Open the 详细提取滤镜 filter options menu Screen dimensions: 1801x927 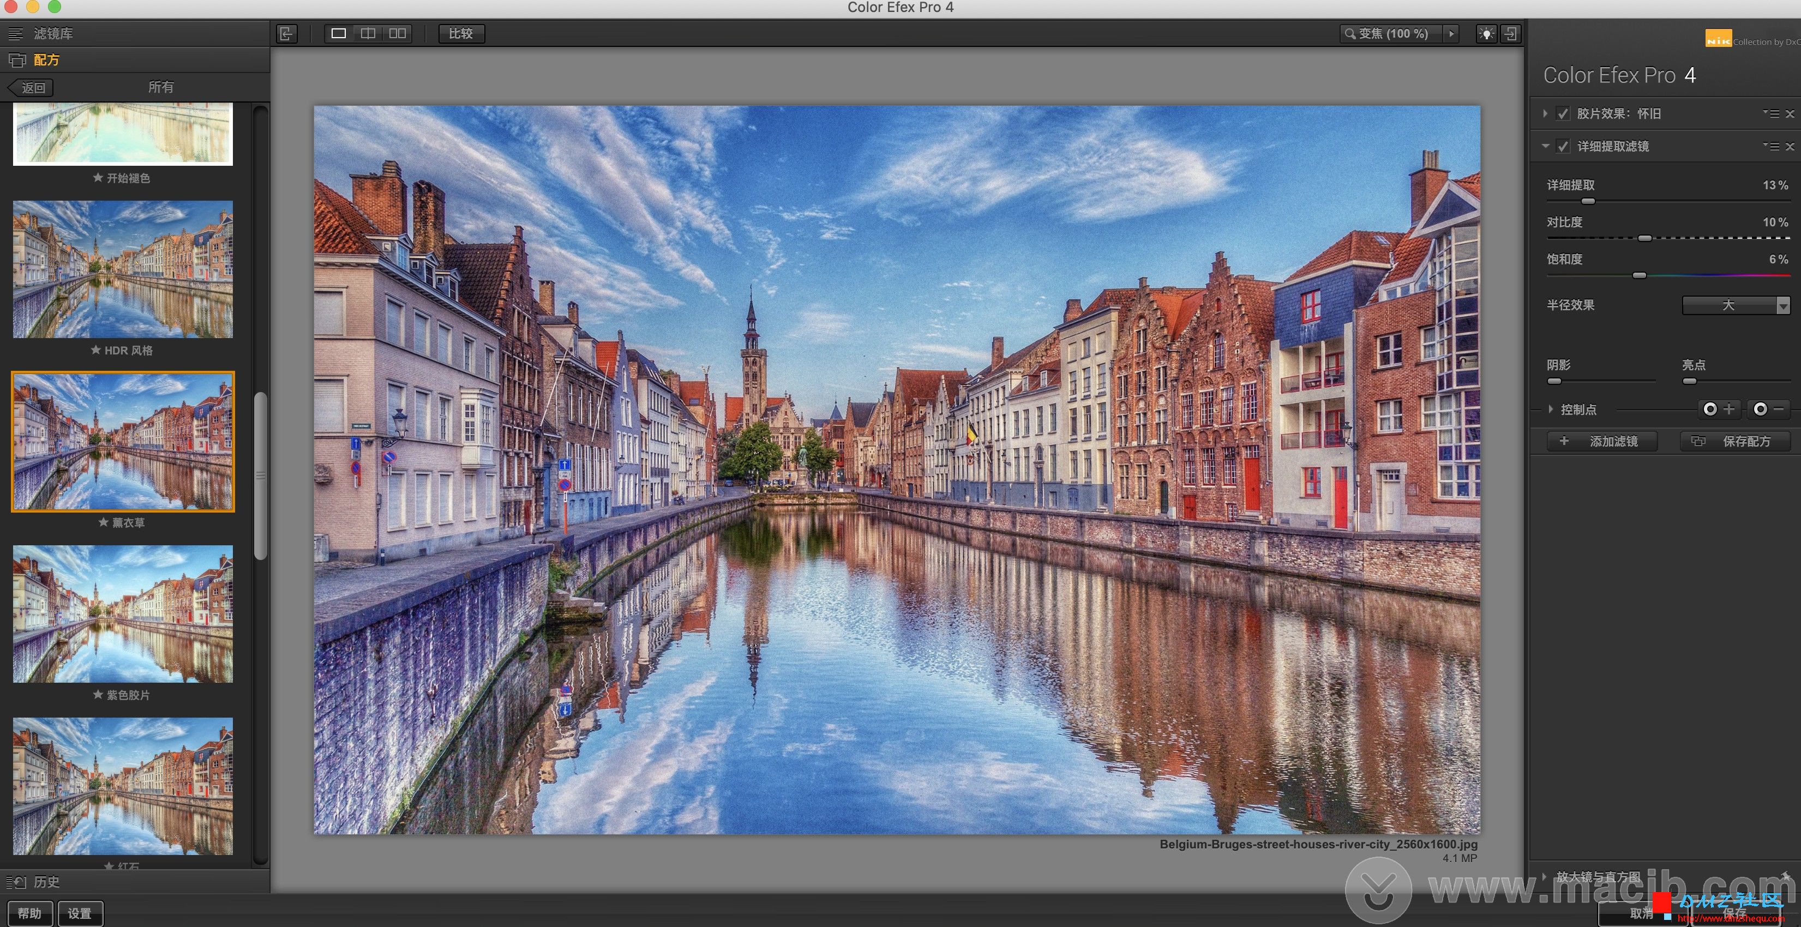click(1771, 146)
